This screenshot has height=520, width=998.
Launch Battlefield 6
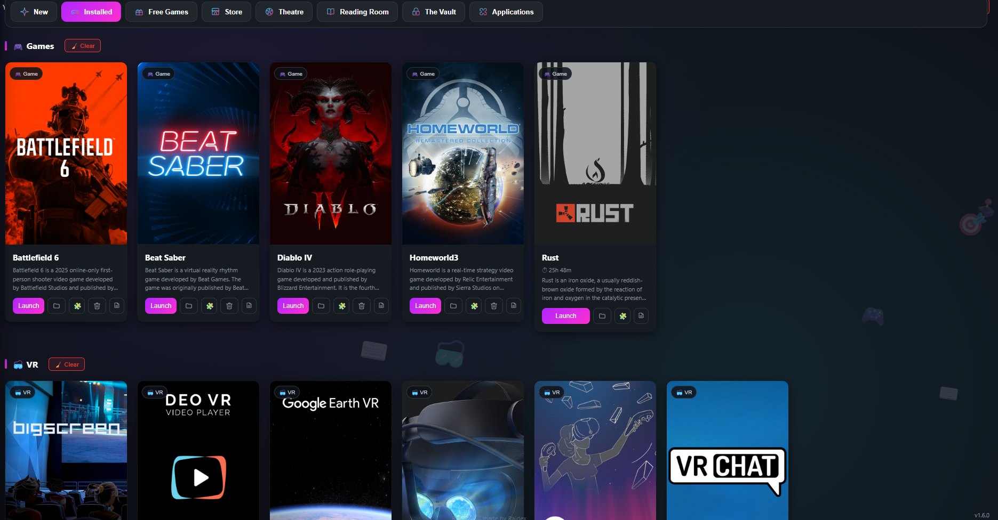[29, 306]
